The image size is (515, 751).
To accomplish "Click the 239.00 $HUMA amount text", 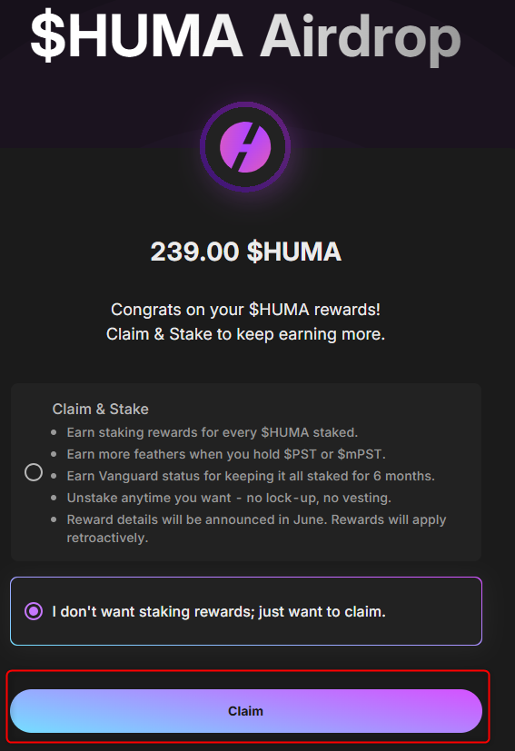I will [246, 252].
